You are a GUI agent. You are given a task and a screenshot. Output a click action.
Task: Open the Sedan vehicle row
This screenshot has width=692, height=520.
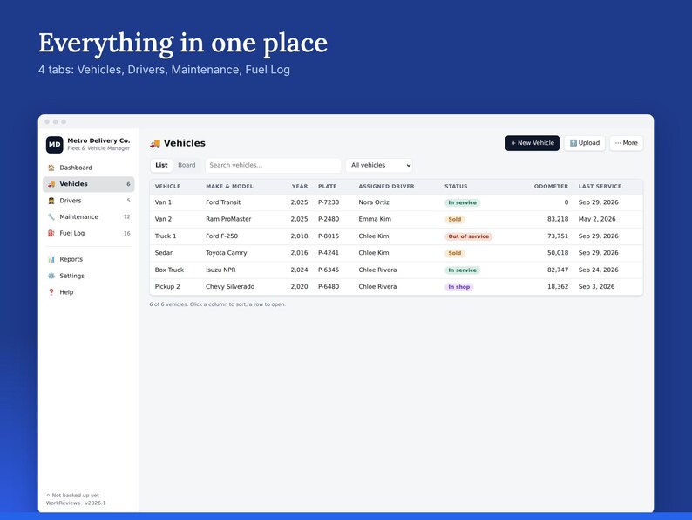pos(396,253)
